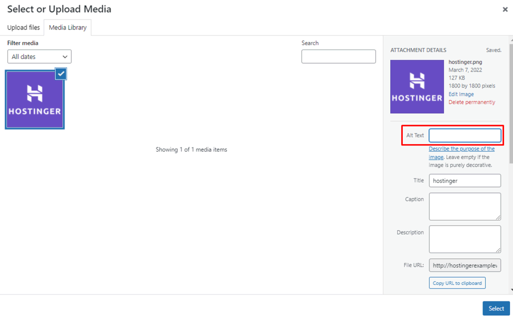The width and height of the screenshot is (513, 318).
Task: Click the Title field containing hostinger
Action: 465,180
